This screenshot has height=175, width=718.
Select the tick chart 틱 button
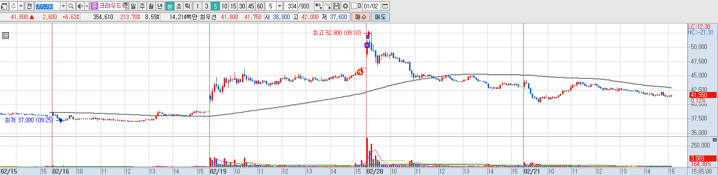tap(187, 6)
